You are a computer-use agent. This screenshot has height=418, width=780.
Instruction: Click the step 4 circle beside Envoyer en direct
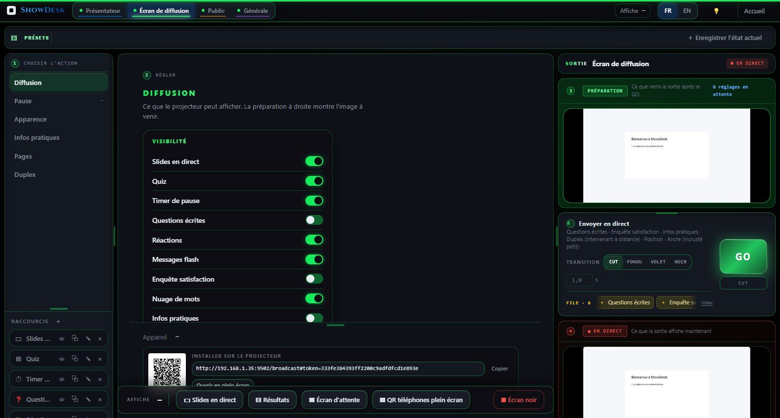(x=570, y=223)
